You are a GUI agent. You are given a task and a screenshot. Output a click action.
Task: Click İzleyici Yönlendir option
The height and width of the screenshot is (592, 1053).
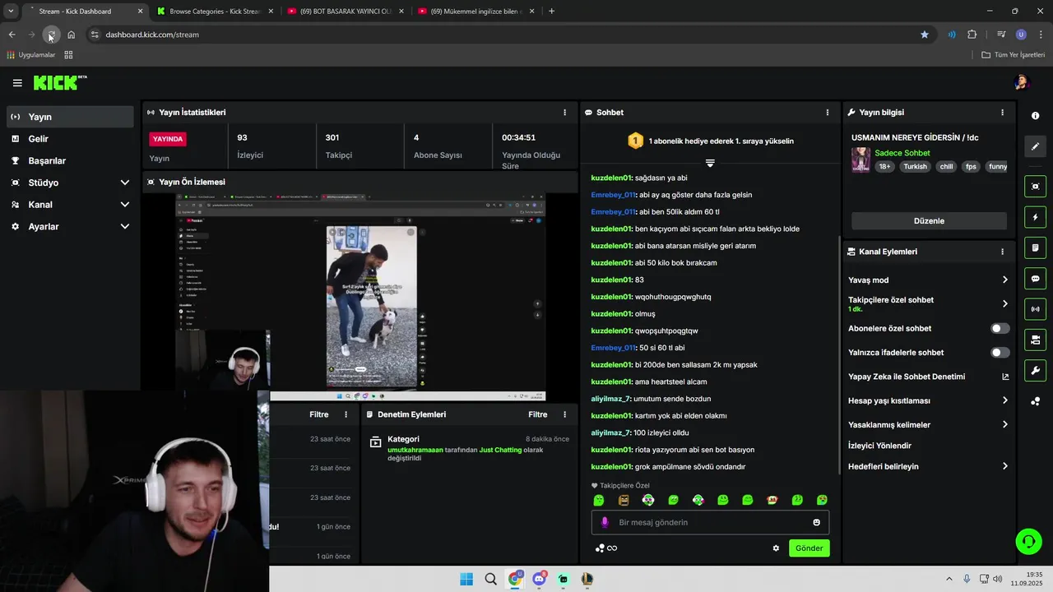pos(879,446)
